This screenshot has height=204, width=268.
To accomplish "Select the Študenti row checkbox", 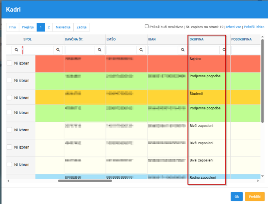I will click(9, 98).
